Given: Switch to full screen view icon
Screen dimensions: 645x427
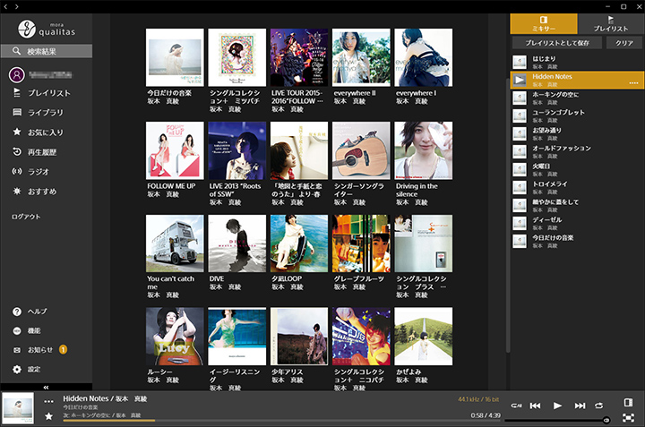Looking at the screenshot, I should [628, 417].
